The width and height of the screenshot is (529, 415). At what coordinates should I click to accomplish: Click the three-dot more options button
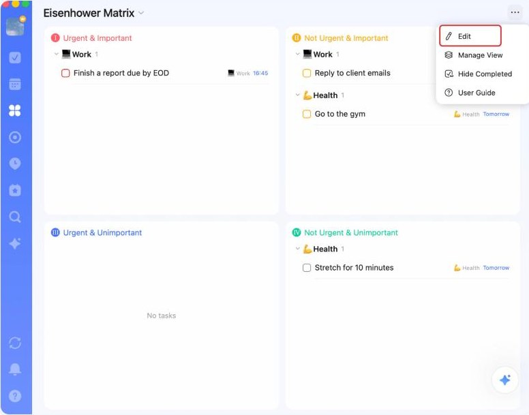pyautogui.click(x=515, y=12)
